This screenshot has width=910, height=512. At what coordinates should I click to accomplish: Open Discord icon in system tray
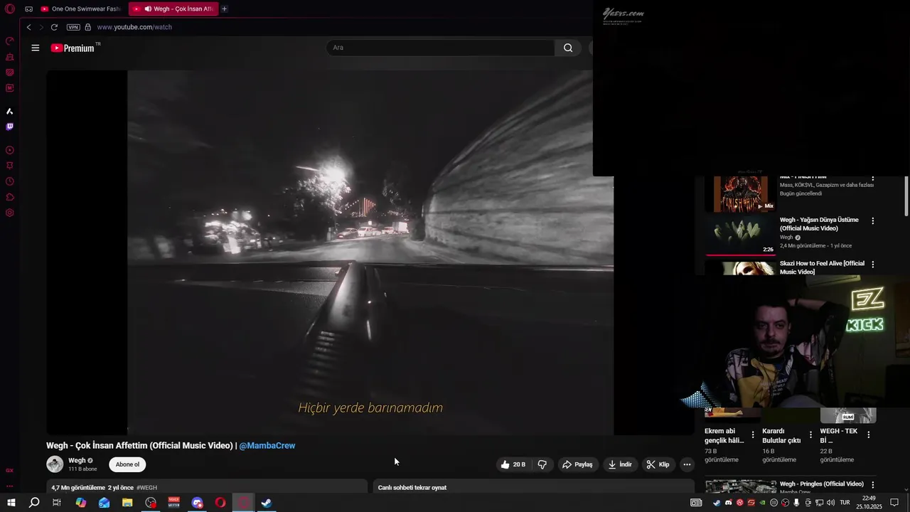coord(728,503)
